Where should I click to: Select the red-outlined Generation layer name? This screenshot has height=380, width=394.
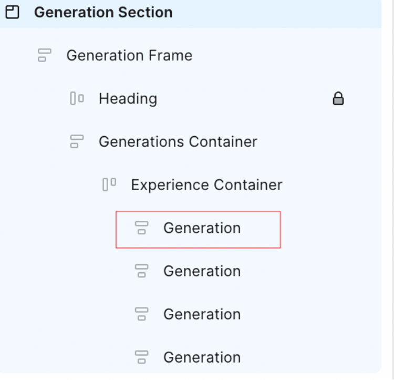202,228
